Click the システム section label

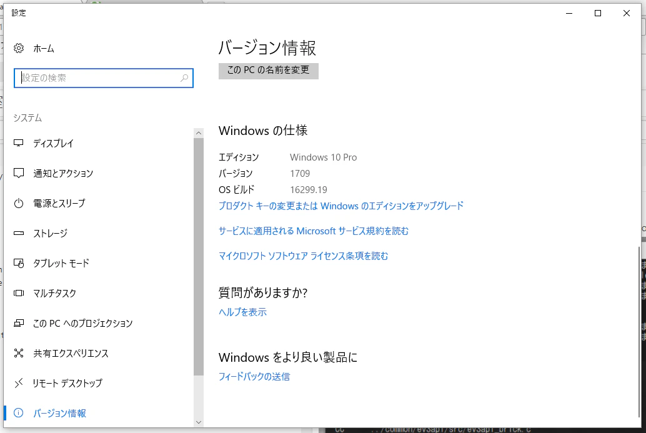(x=27, y=118)
